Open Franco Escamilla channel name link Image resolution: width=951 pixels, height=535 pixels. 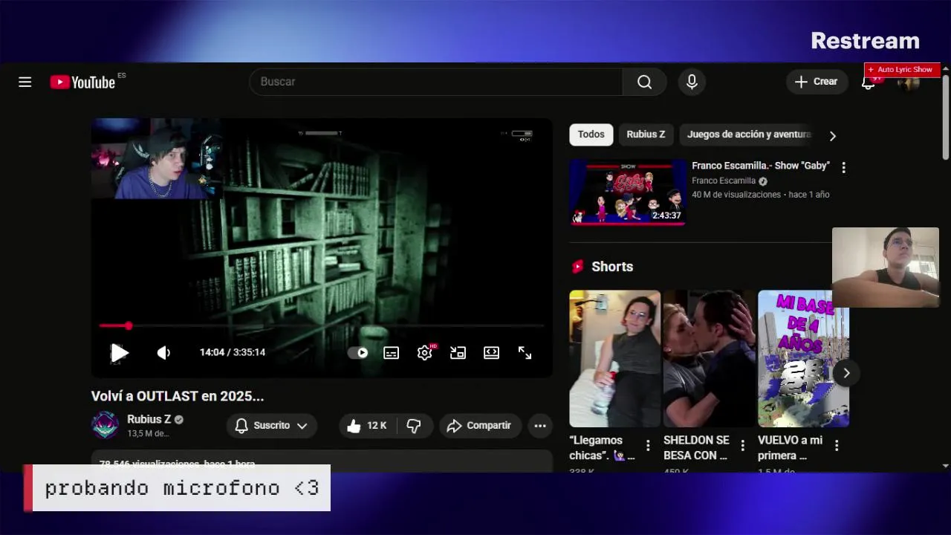[x=724, y=181]
